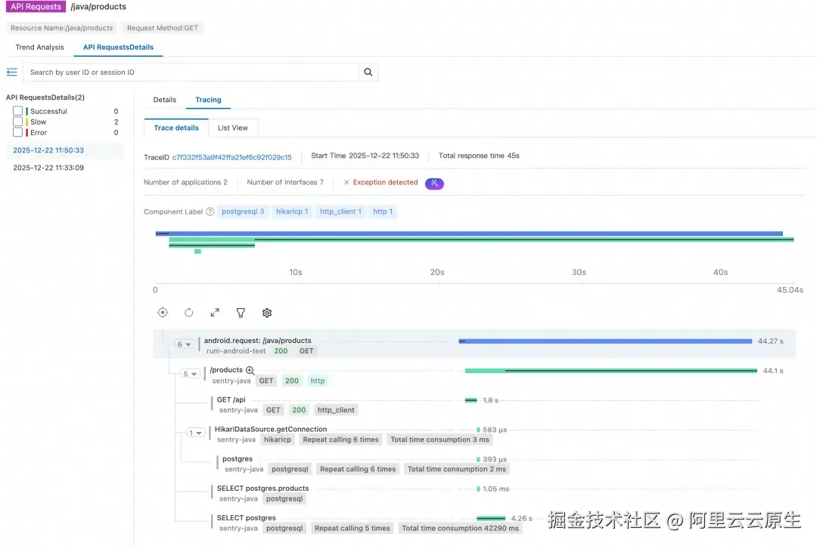Click the Number of Interfaces 7 text
This screenshot has height=546, width=817.
click(285, 183)
